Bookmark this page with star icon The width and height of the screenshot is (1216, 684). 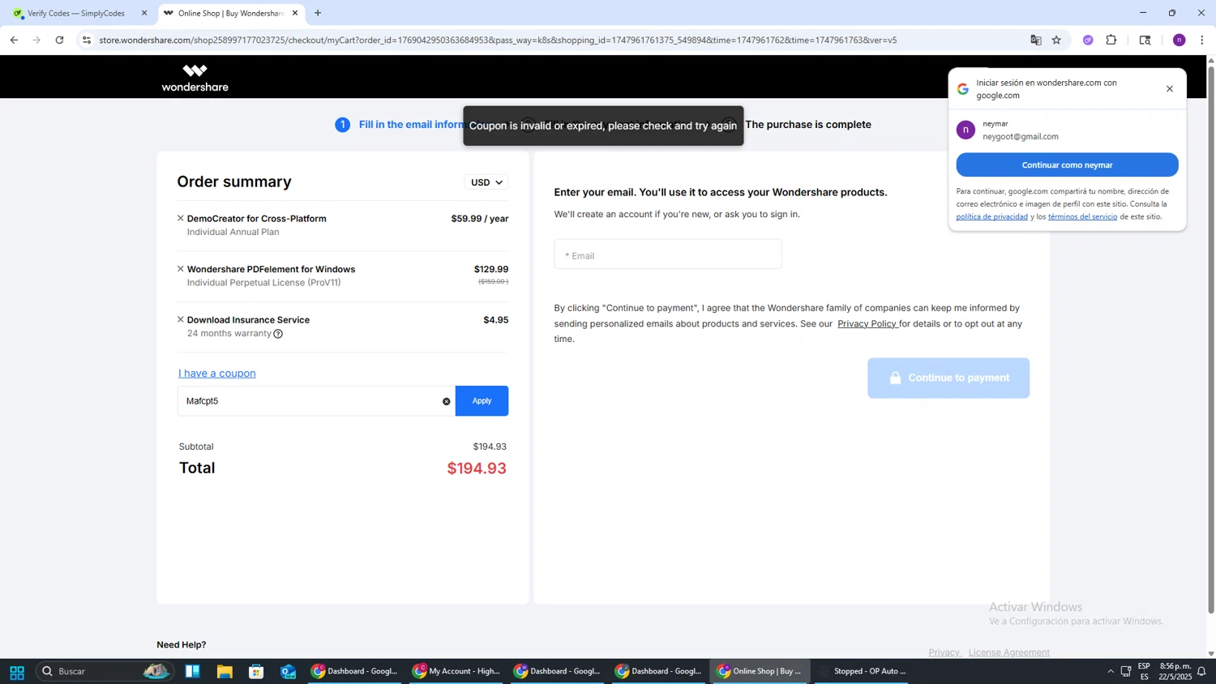coord(1056,40)
